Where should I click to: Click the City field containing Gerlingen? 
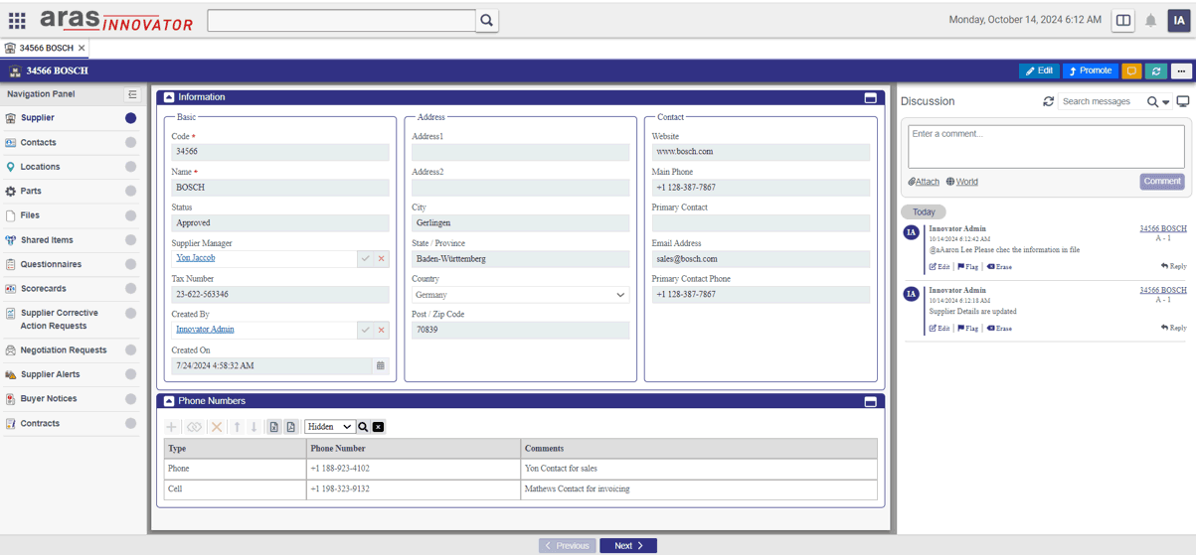[x=520, y=223]
